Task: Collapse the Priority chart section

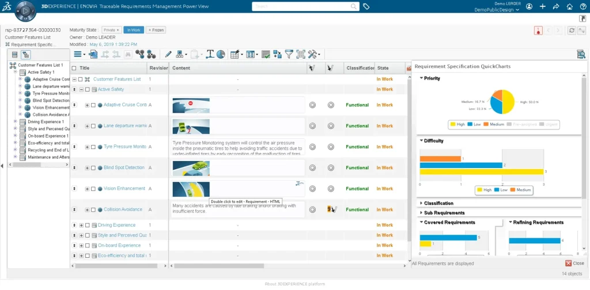Action: 432,78
